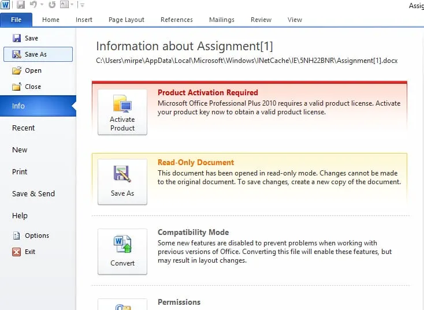The width and height of the screenshot is (424, 310).
Task: Switch to the Home ribbon tab
Action: [x=51, y=20]
